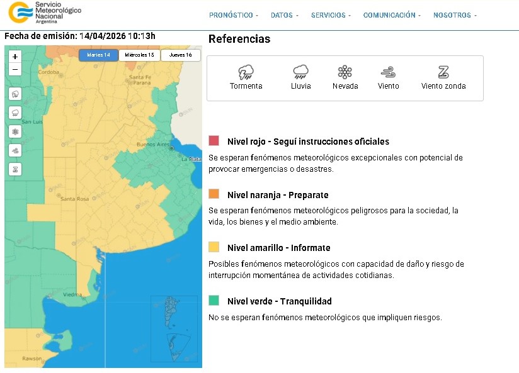Image resolution: width=519 pixels, height=373 pixels.
Task: Select the Jueves 16 tab
Action: (x=180, y=55)
